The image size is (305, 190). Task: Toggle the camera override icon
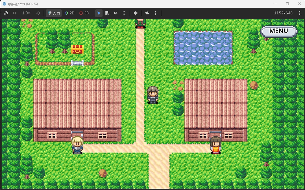point(147,13)
